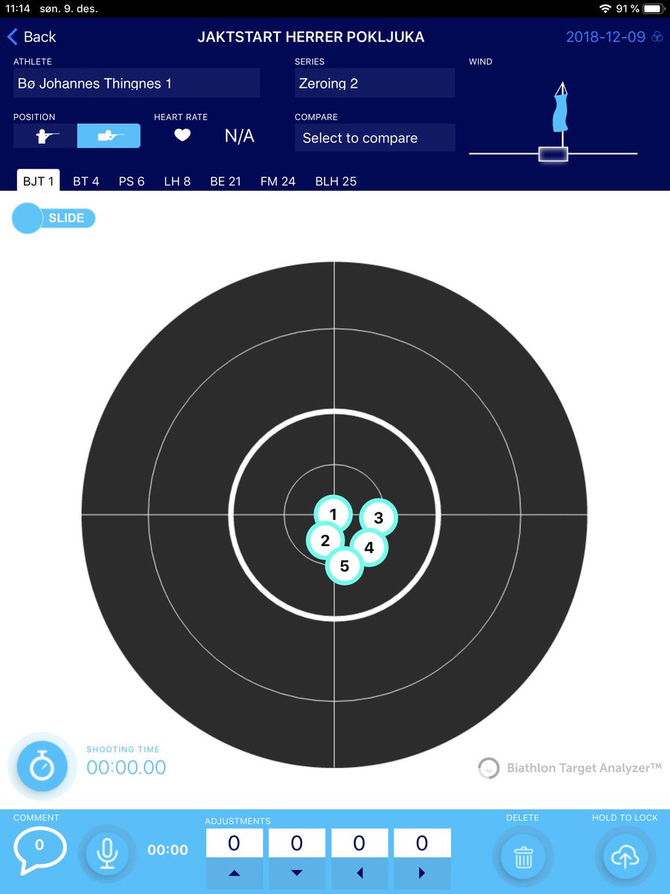Delete the series with the trash icon
670x894 pixels.
click(523, 857)
